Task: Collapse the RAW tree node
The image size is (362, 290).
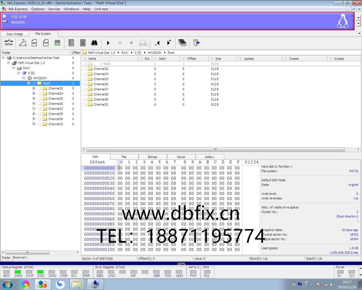Action: (14, 68)
